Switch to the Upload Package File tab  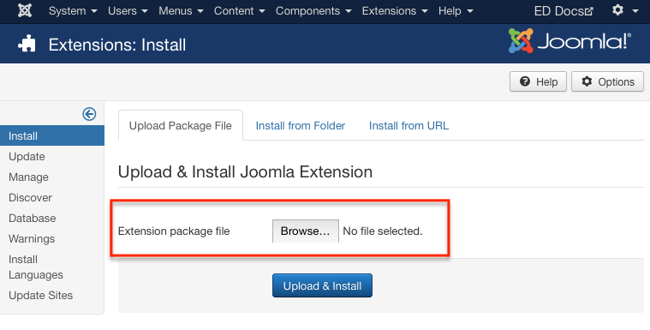(181, 125)
